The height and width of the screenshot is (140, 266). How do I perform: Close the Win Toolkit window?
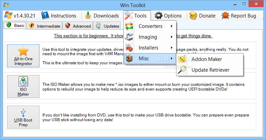(256, 4)
